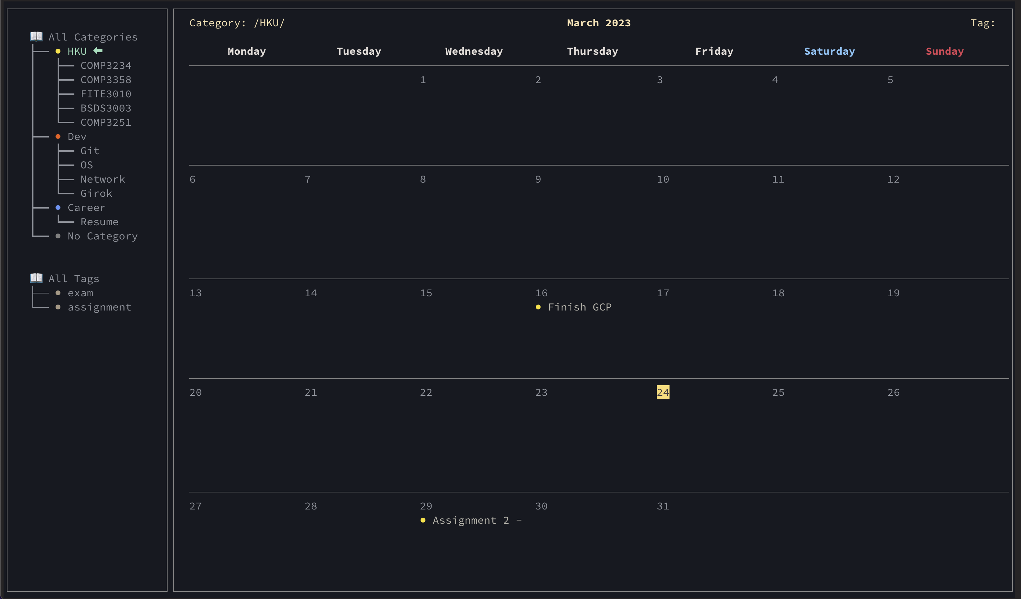The height and width of the screenshot is (599, 1021).
Task: Click the book icon beside All Tags
Action: click(36, 278)
